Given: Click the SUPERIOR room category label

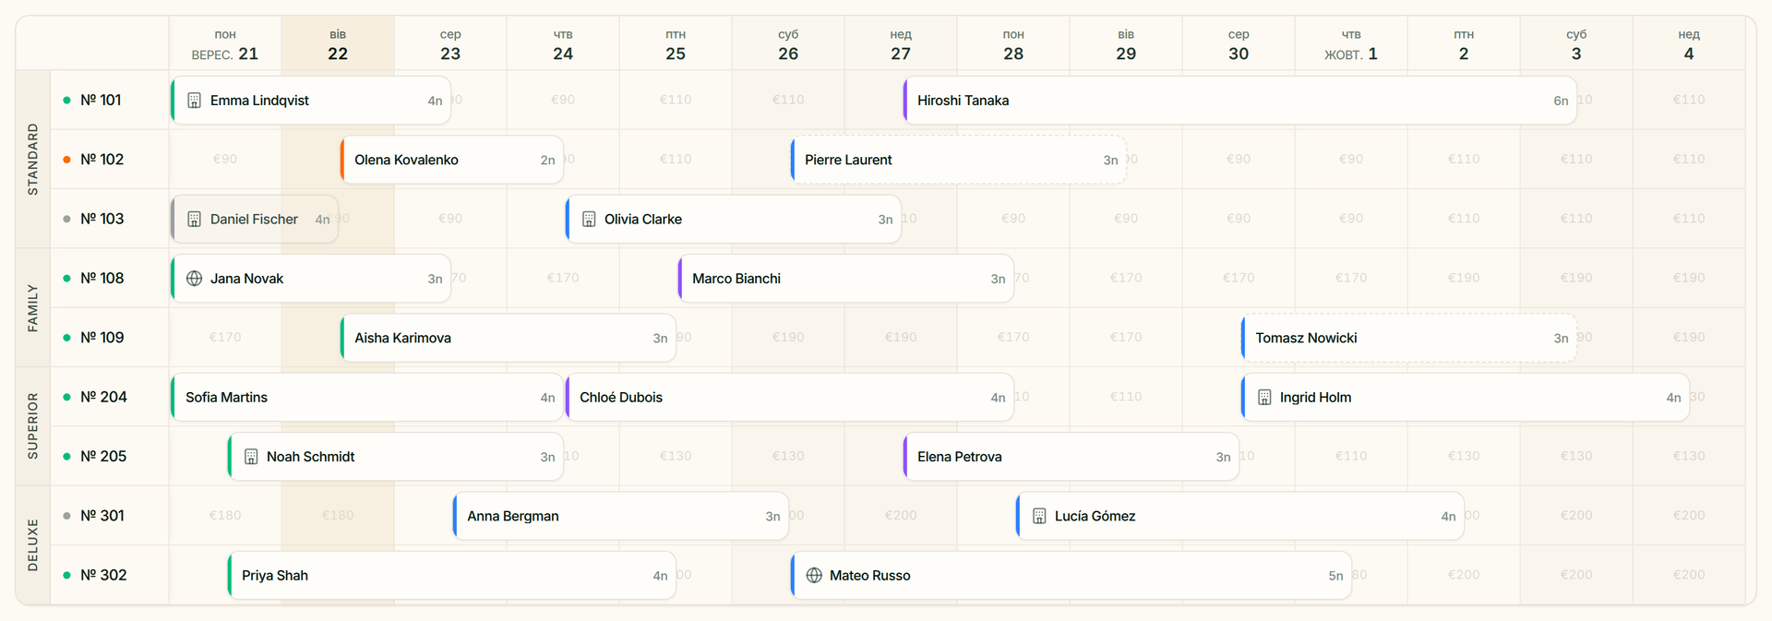Looking at the screenshot, I should pos(33,426).
